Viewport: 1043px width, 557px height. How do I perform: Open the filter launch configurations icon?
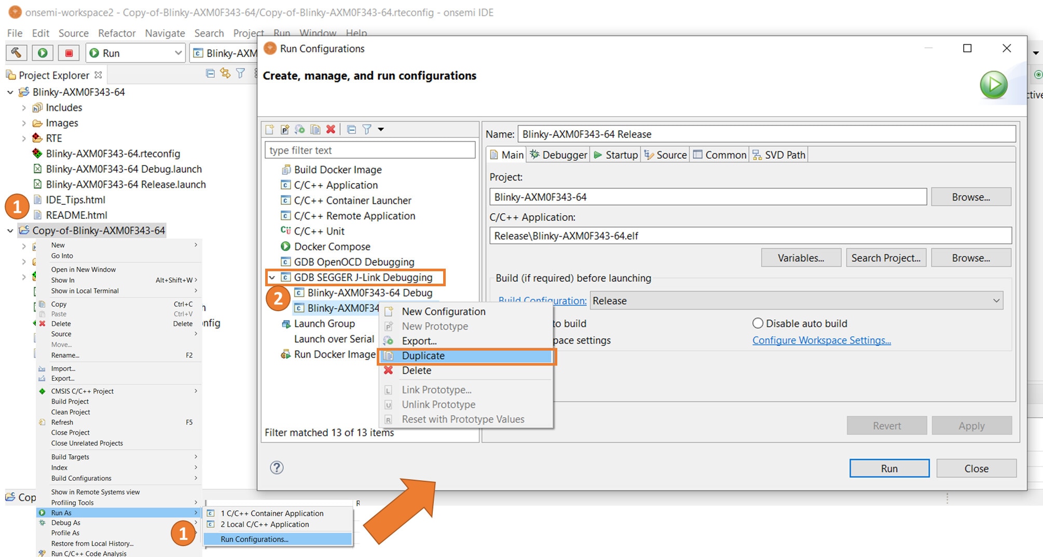pyautogui.click(x=367, y=129)
